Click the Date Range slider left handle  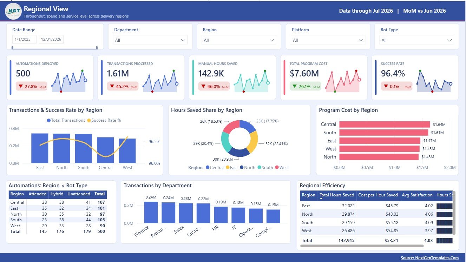coord(13,47)
